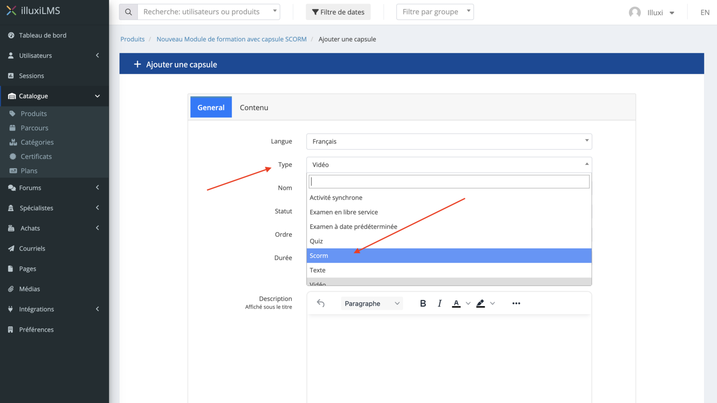Open Filtre par groupe dropdown
Viewport: 717px width, 403px height.
coord(435,12)
